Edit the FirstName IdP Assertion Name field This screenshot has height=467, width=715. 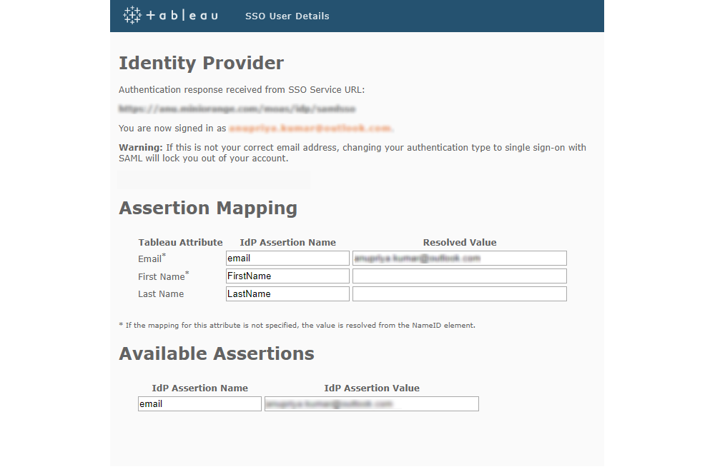point(287,276)
